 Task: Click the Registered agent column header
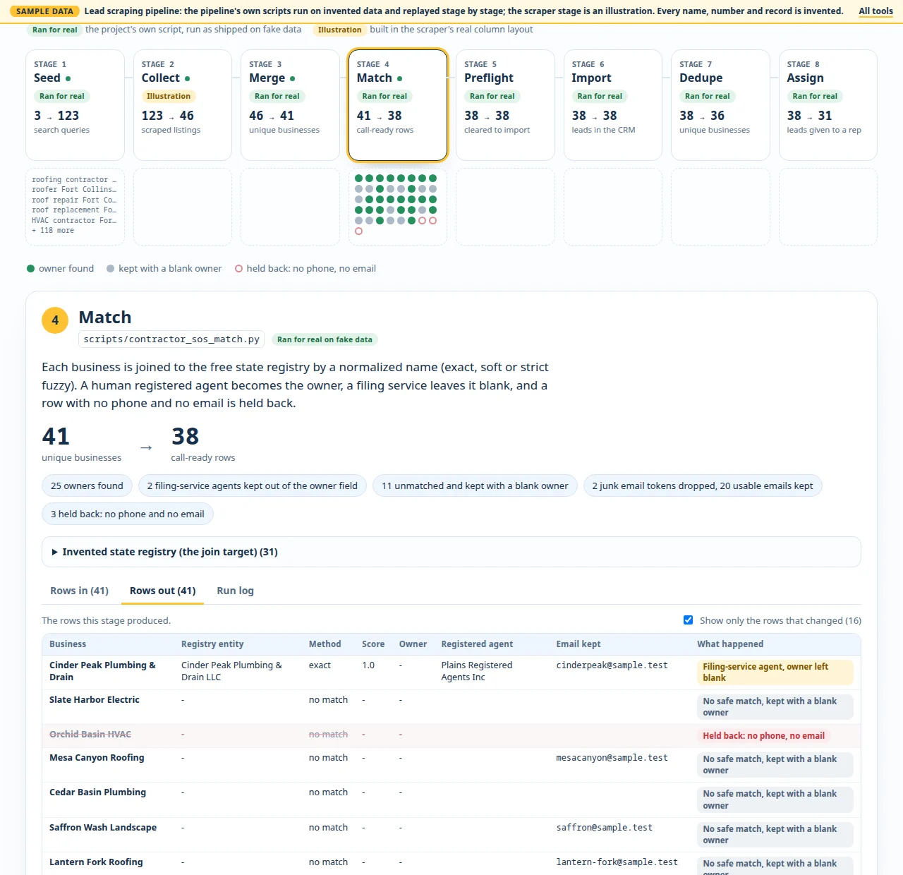477,644
